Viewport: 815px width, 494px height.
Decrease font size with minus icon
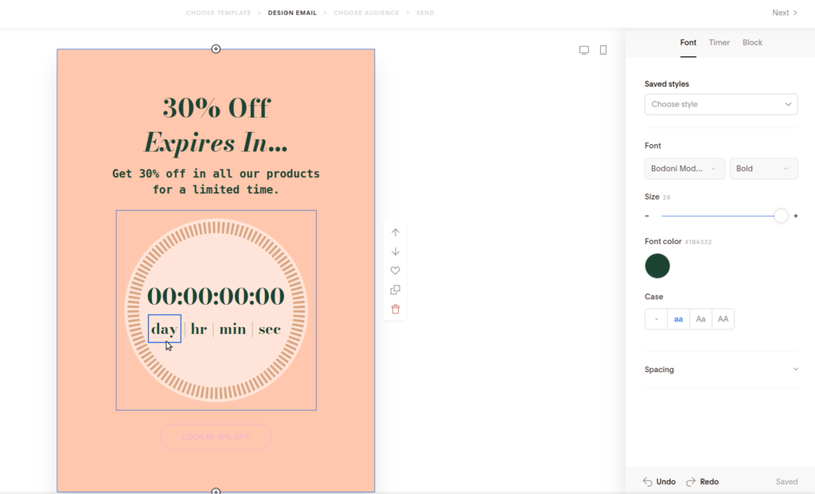647,216
